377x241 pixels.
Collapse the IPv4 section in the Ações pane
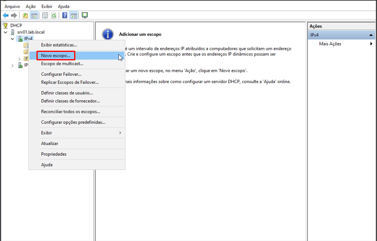pos(371,35)
